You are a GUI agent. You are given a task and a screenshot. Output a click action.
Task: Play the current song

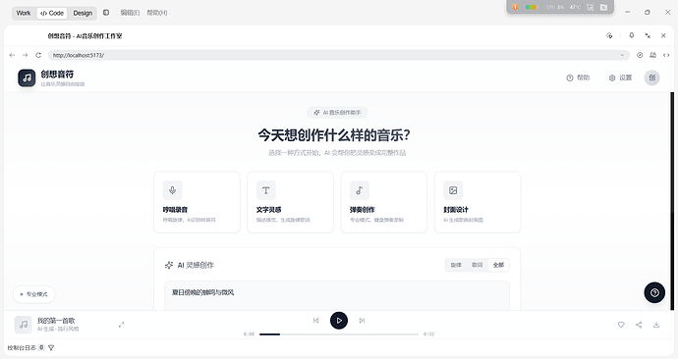coord(339,320)
